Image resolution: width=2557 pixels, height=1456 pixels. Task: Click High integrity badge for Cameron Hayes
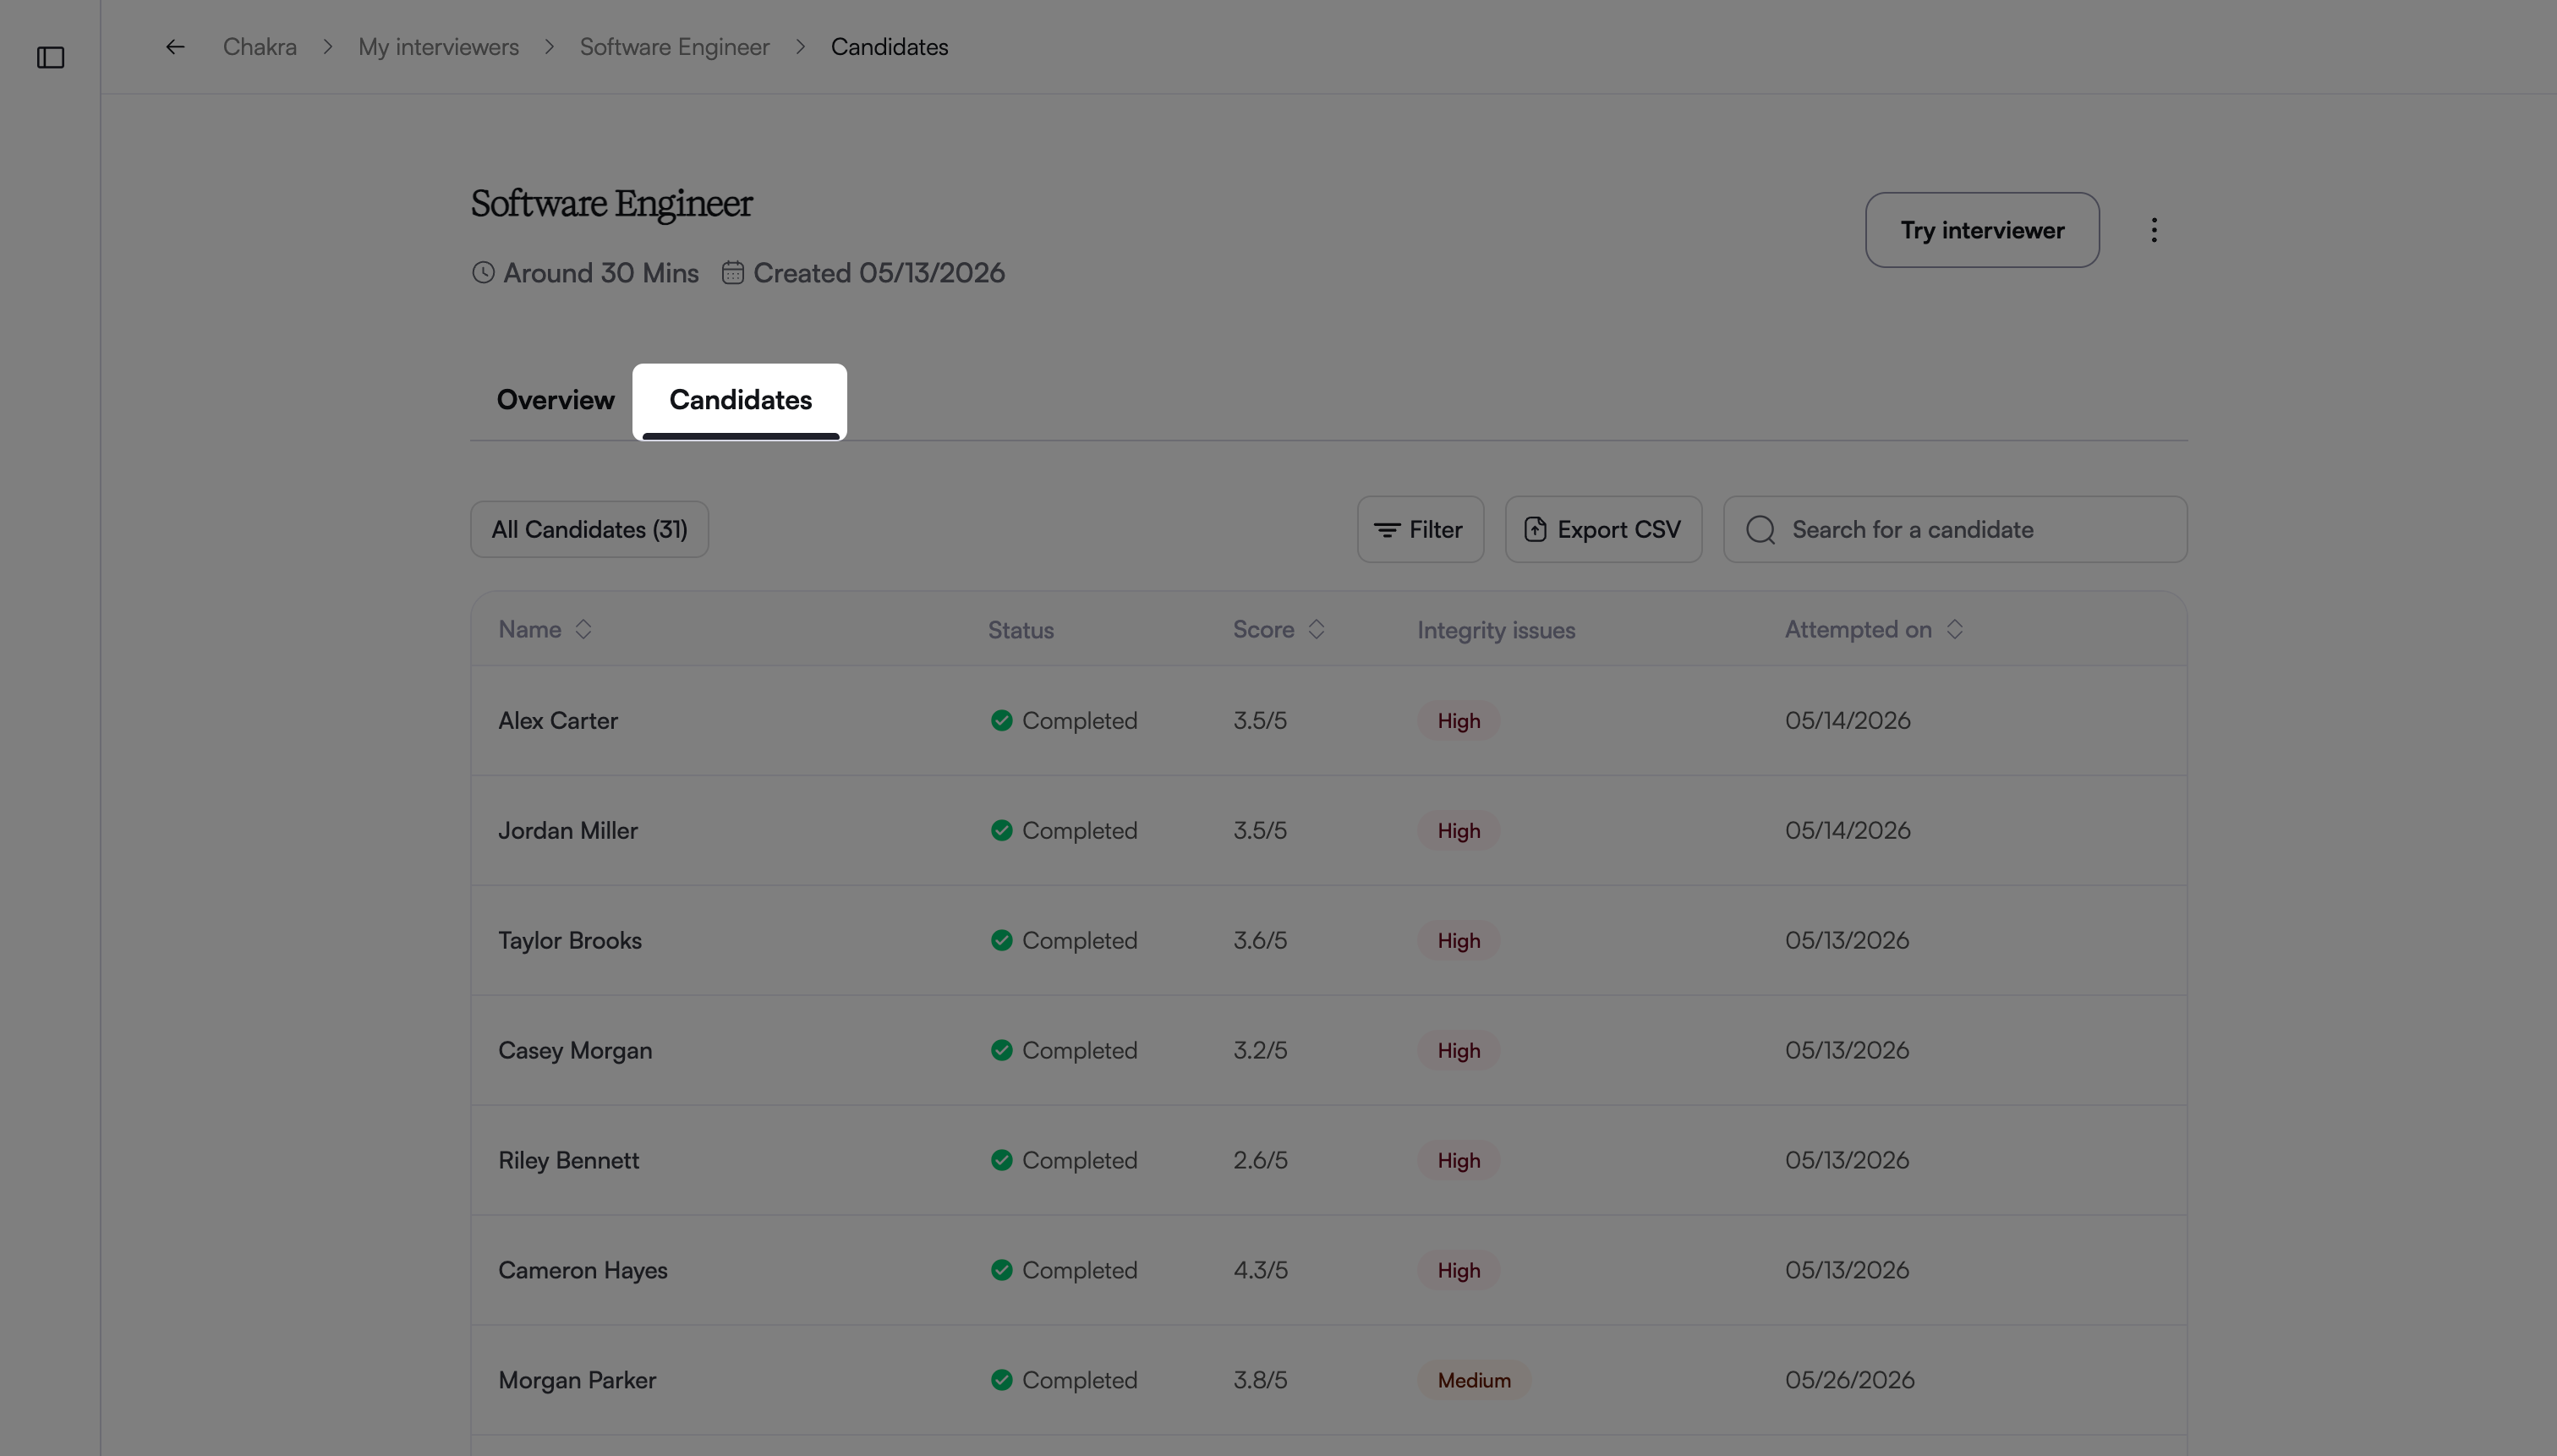click(x=1459, y=1271)
